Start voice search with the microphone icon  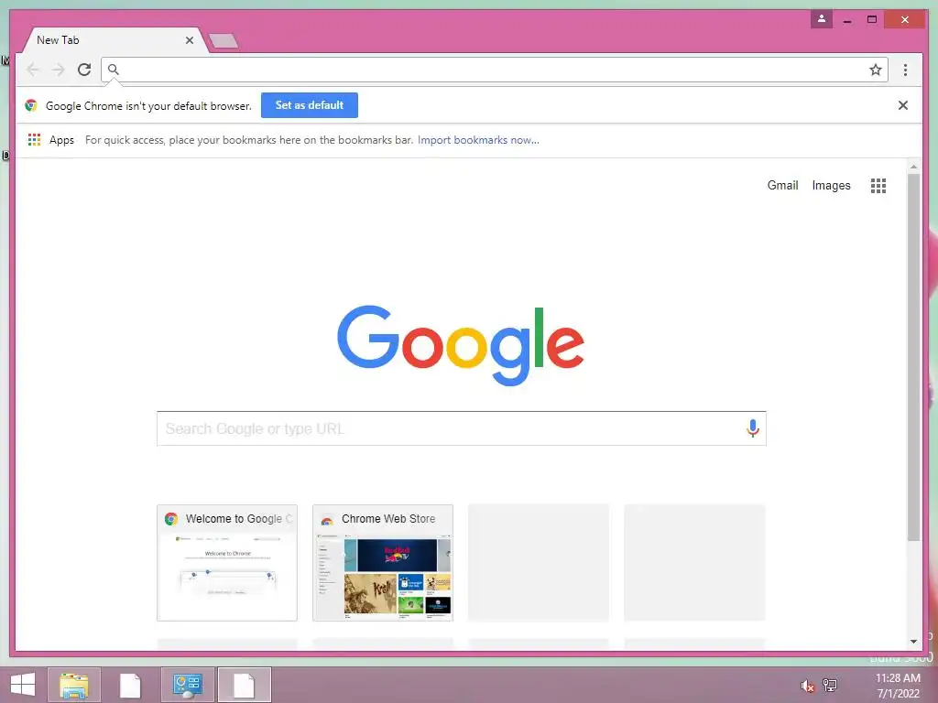coord(753,428)
